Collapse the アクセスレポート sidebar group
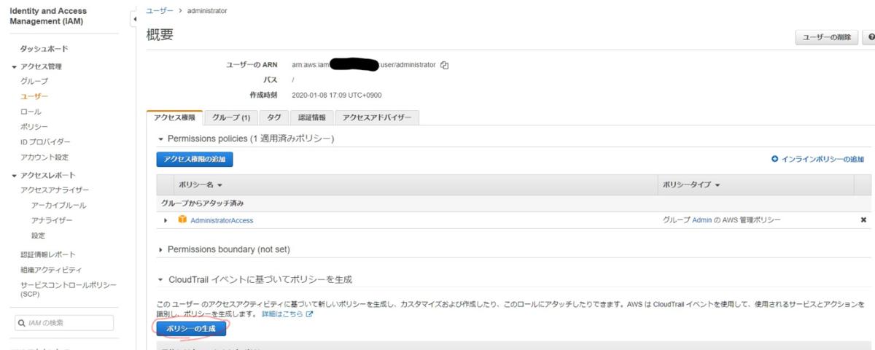 [x=15, y=175]
